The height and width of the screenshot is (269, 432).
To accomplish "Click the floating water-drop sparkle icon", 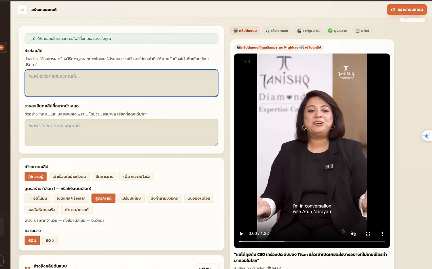I will (x=427, y=135).
